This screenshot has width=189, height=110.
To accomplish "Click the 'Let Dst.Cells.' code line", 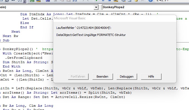I will (38, 19).
